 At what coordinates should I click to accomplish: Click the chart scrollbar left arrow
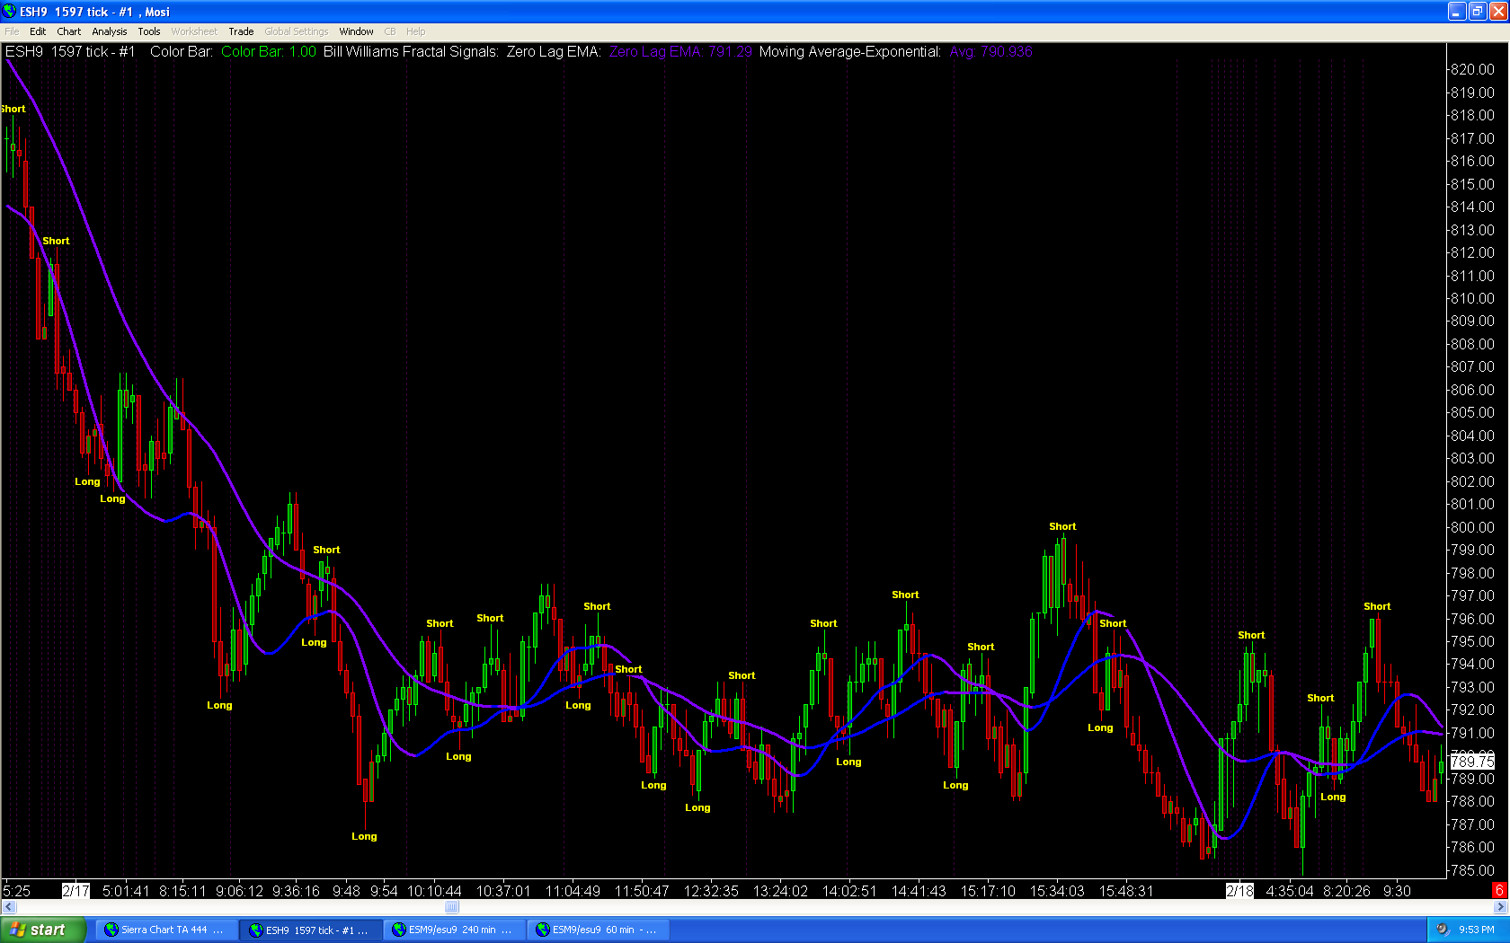tap(8, 907)
